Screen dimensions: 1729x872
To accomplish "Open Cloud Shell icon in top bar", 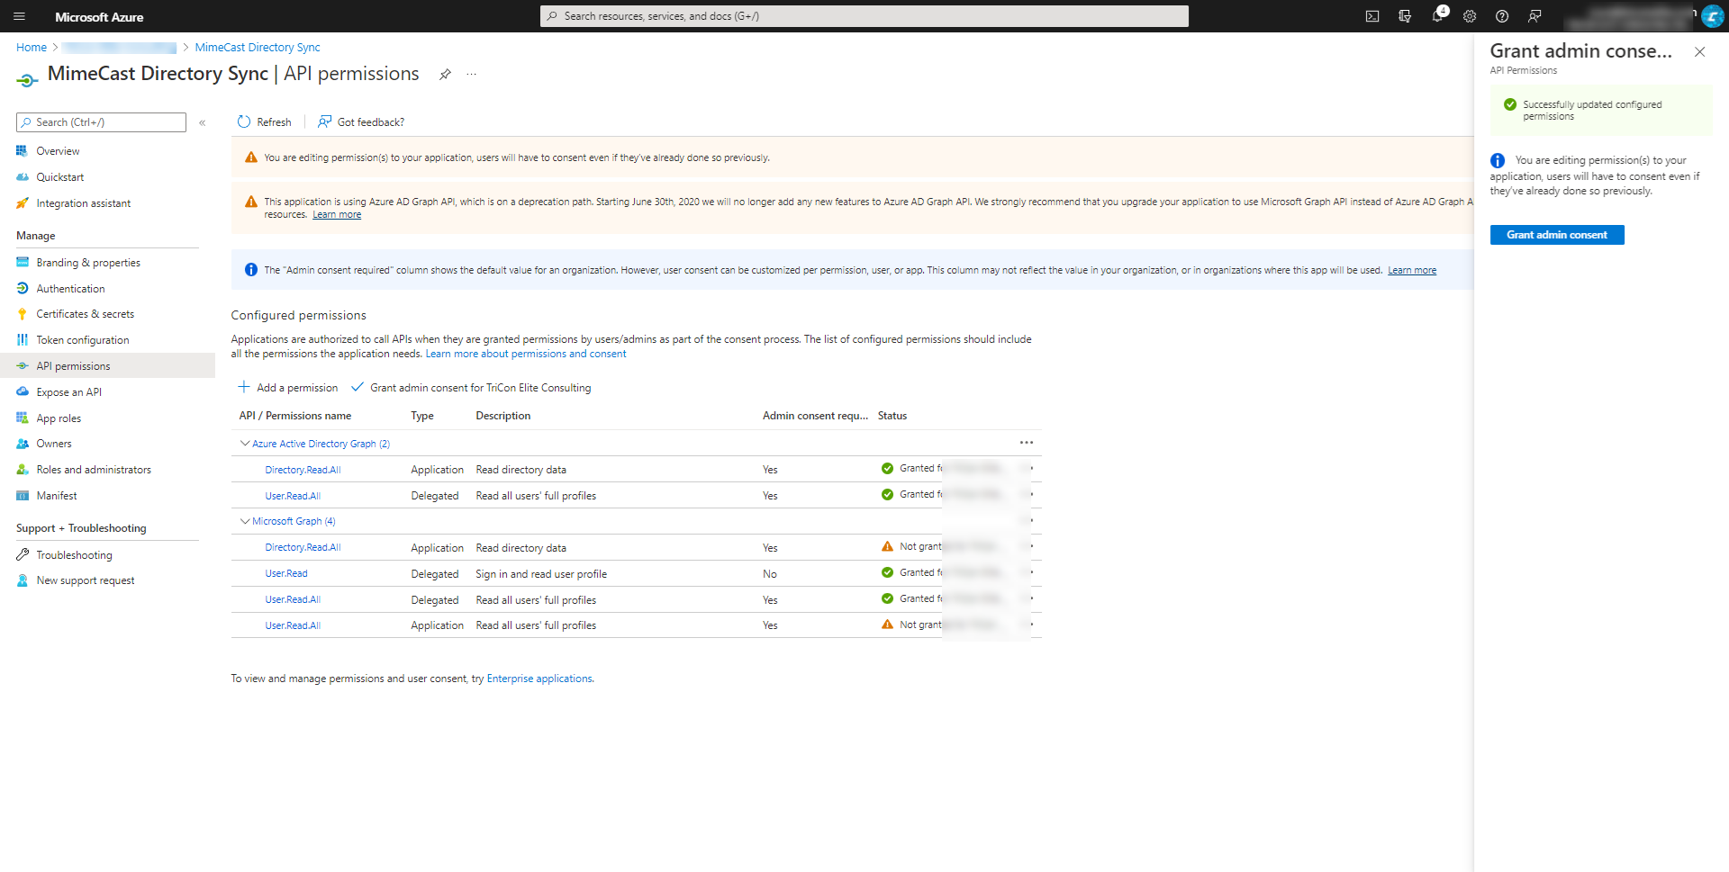I will coord(1372,16).
